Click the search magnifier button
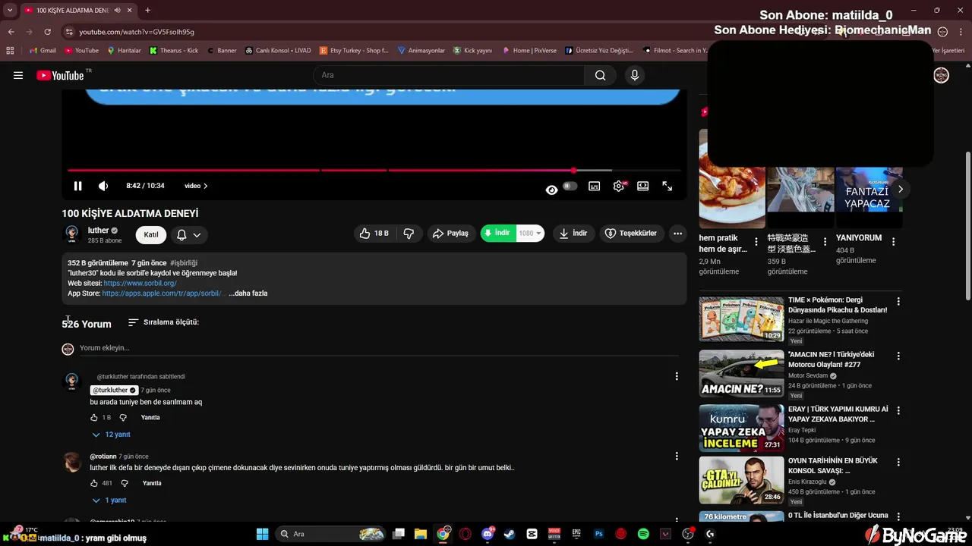 tap(601, 75)
